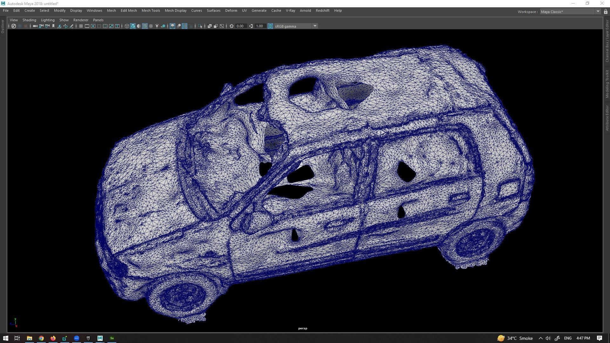Activate isolate select for the viewport

pos(200,26)
